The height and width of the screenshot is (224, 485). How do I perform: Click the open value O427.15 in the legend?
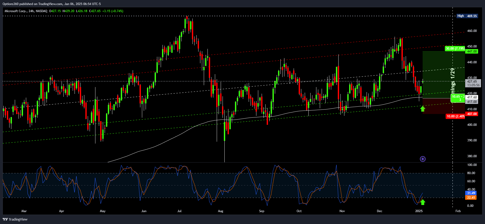coord(55,11)
